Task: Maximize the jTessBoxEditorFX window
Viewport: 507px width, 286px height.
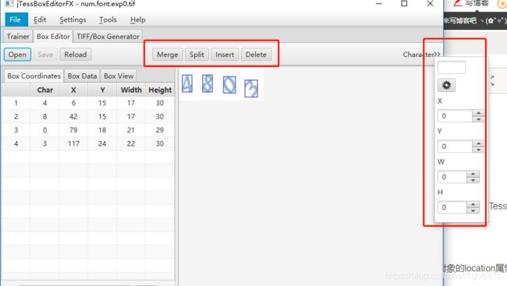Action: pyautogui.click(x=404, y=4)
